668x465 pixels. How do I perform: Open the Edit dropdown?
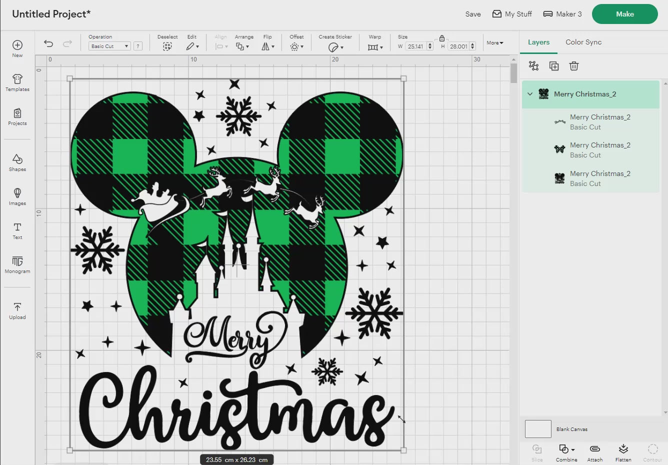click(192, 46)
